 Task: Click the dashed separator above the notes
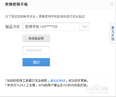click(x=58, y=74)
